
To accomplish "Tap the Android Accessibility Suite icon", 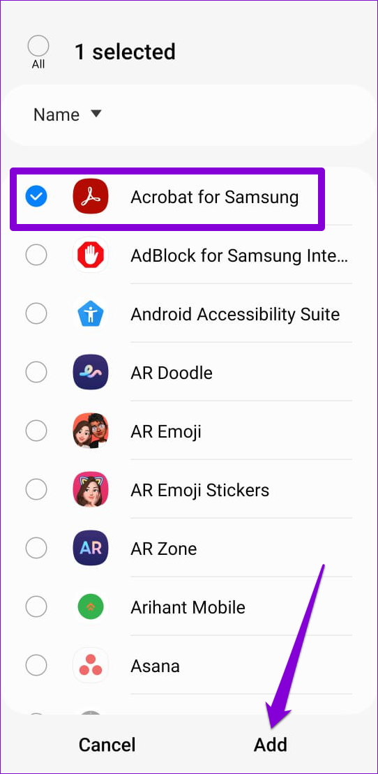I will point(90,314).
